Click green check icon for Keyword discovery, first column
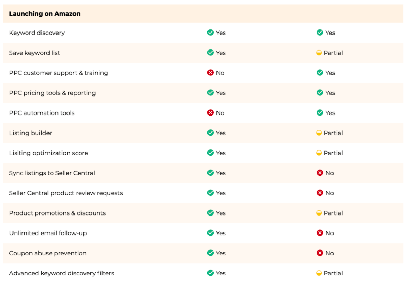Screen dimensions: 408x283 (x=210, y=33)
